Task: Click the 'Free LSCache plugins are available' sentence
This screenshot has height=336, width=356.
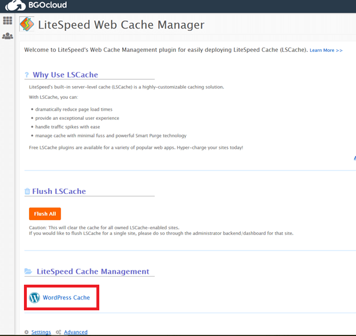Action: click(x=136, y=148)
